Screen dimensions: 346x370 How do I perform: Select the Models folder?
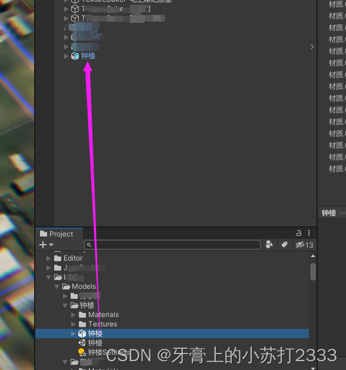click(84, 286)
